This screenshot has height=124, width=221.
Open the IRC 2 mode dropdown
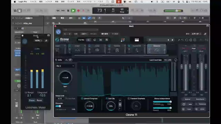[x=65, y=66]
